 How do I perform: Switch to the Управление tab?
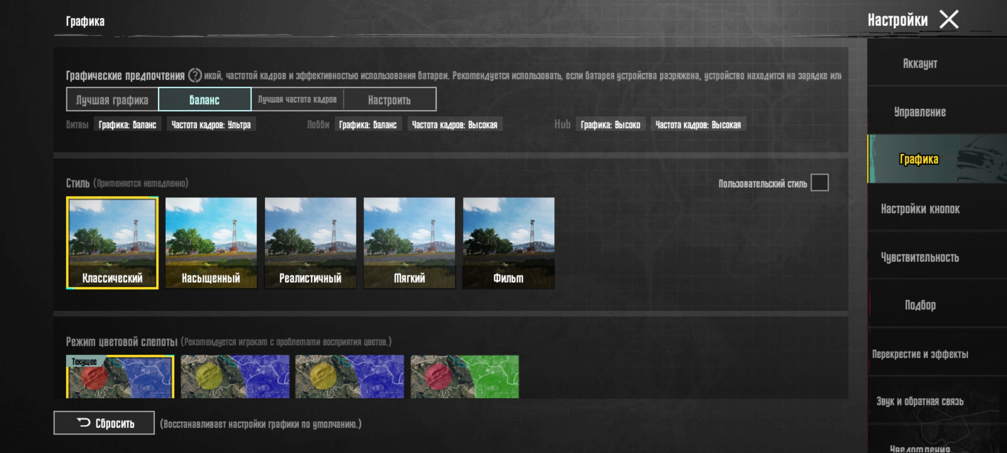(920, 112)
